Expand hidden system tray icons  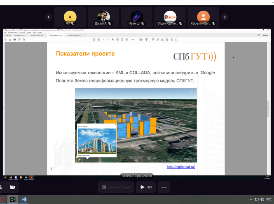point(251,199)
